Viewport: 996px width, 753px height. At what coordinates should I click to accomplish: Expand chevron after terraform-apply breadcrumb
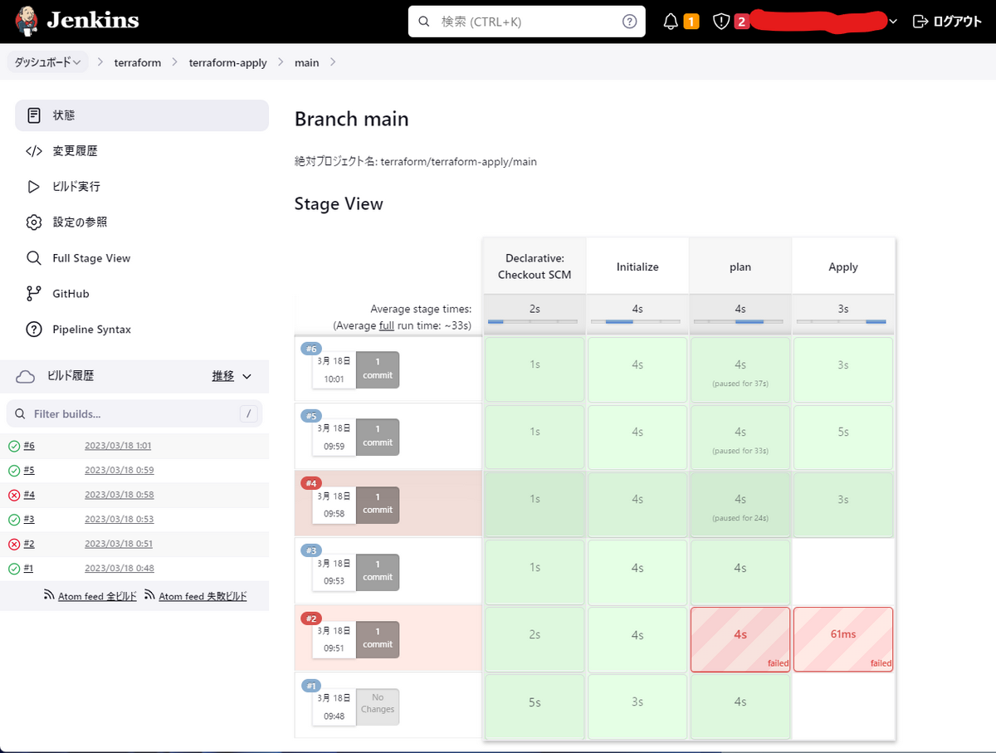(x=281, y=62)
